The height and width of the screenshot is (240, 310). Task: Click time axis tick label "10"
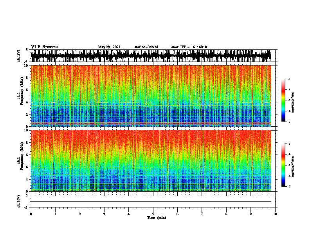click(275, 214)
